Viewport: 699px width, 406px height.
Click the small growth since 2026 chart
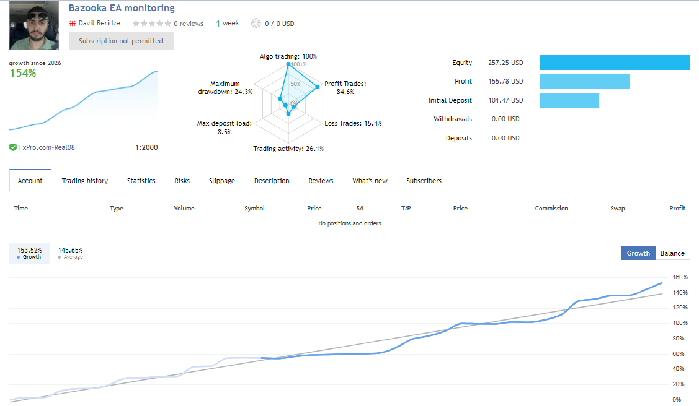(x=84, y=102)
